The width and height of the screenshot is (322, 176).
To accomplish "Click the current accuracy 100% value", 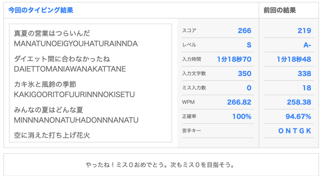I will pos(241,117).
